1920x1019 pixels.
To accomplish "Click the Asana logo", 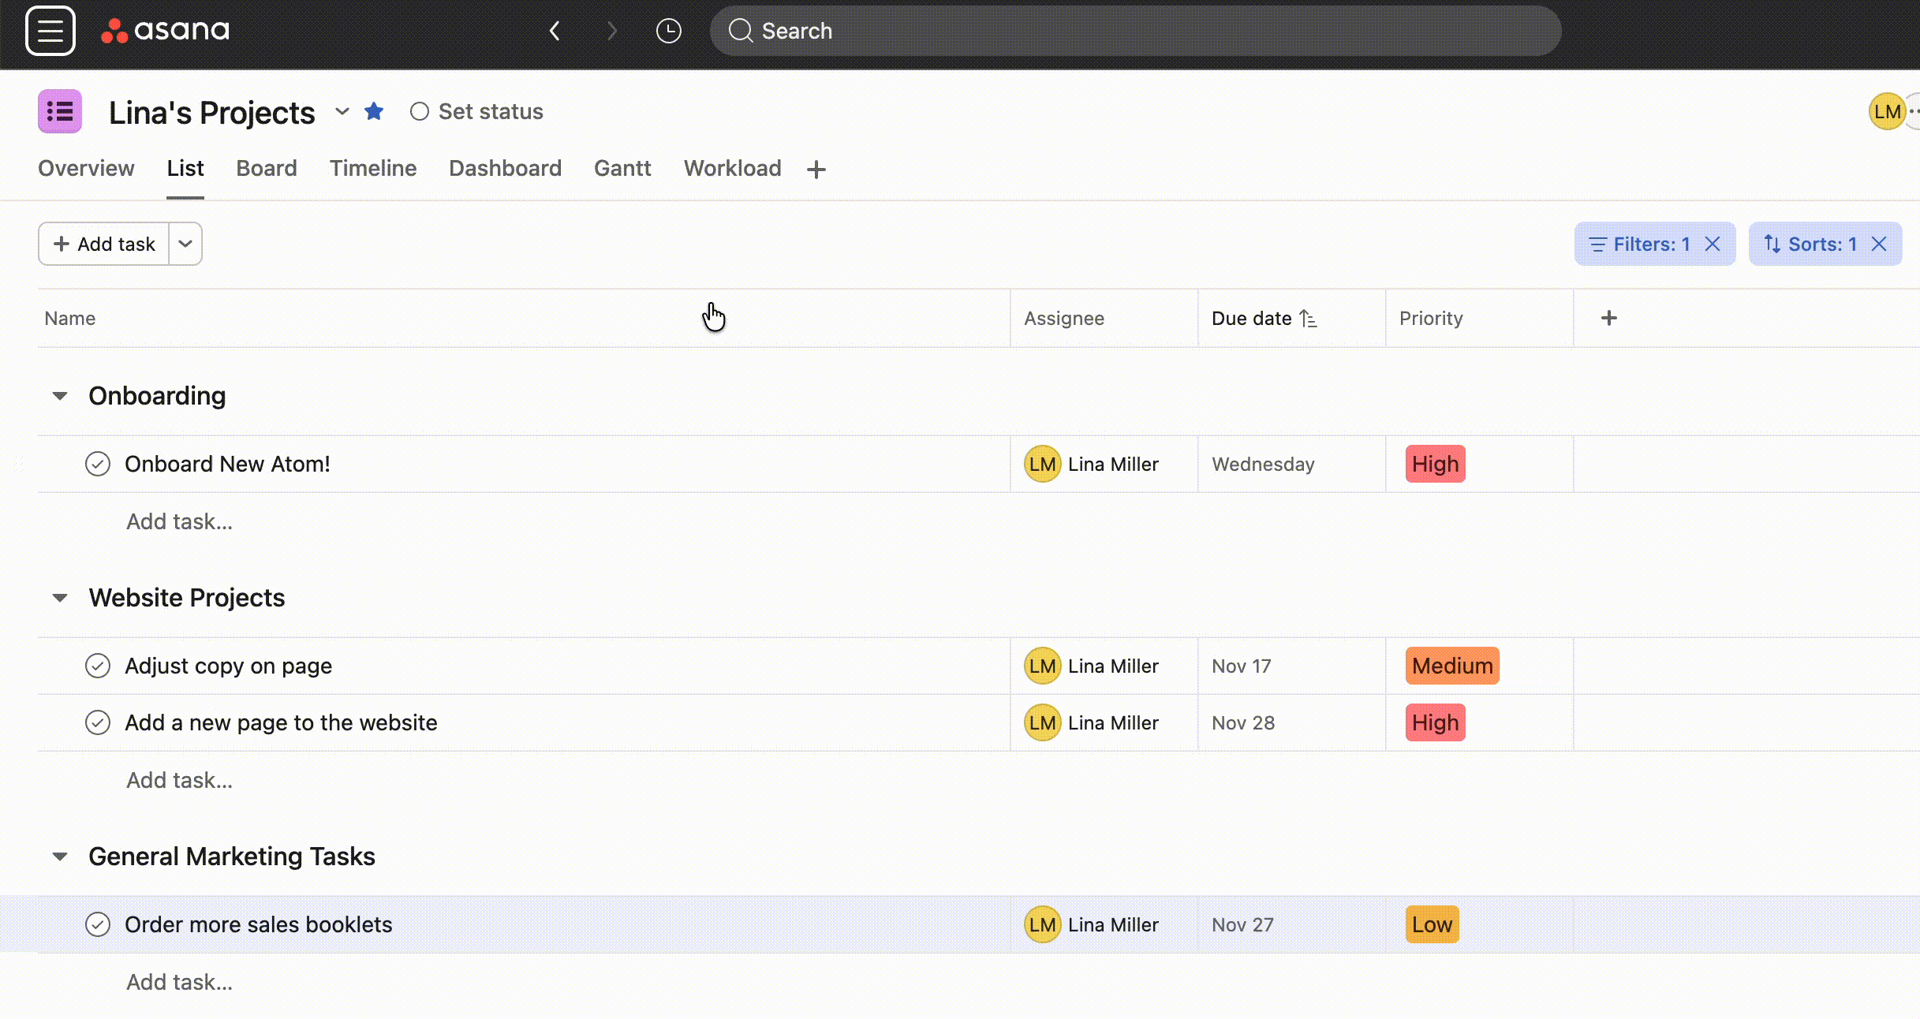I will point(166,31).
